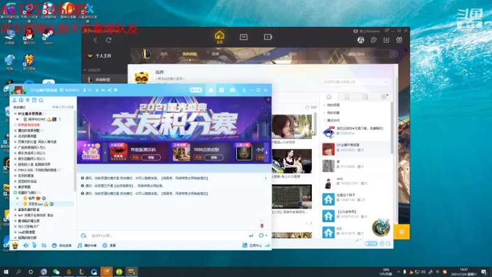The width and height of the screenshot is (492, 277).
Task: Click location pin icon in YY channel sidebar
Action: point(28,100)
